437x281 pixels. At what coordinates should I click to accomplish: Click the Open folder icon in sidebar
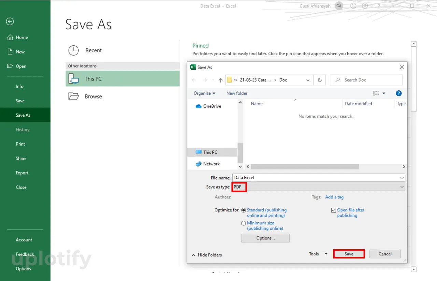[x=10, y=66]
